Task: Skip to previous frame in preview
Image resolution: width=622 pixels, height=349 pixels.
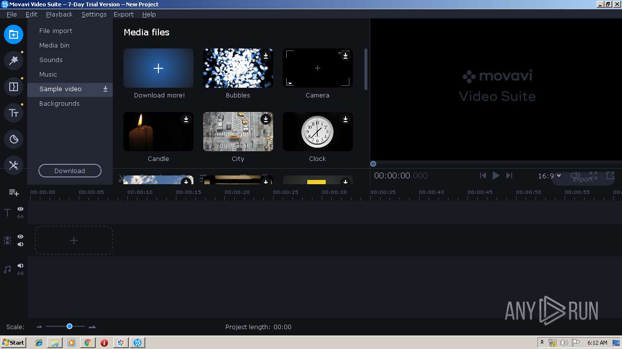Action: 483,175
